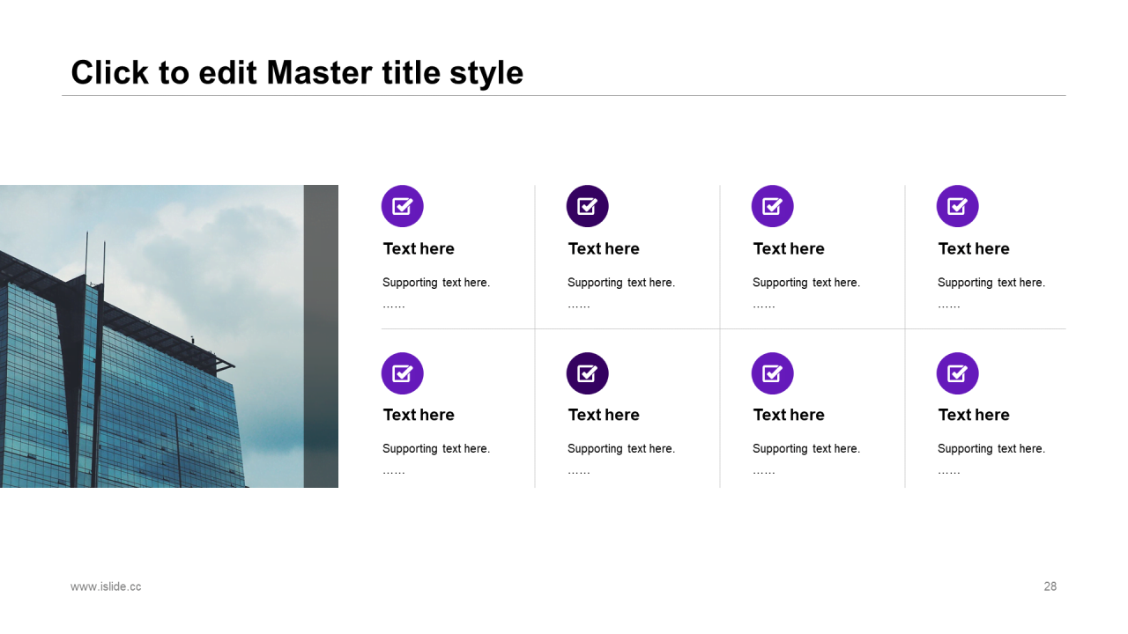This screenshot has width=1128, height=634.
Task: Select the top-row fourth column checkmark icon
Action: point(957,206)
